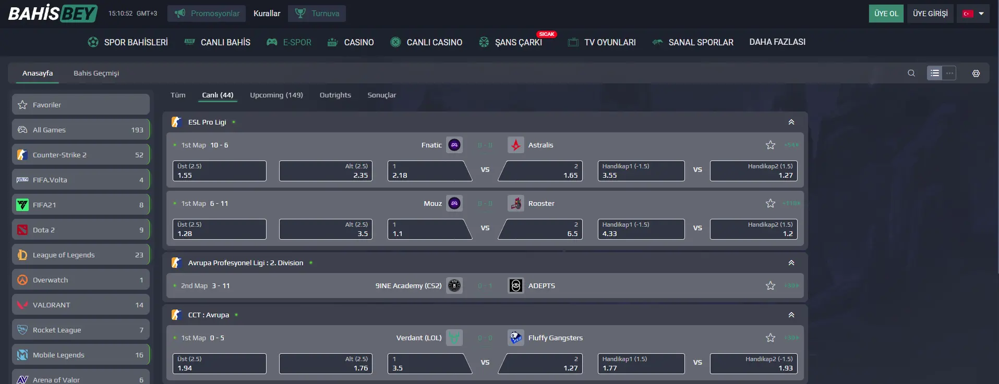Filter by VALORANT games
The image size is (999, 384).
81,304
